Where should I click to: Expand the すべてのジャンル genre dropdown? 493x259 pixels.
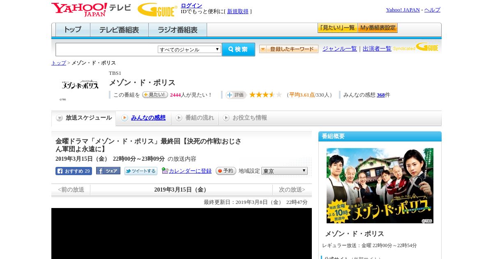189,49
